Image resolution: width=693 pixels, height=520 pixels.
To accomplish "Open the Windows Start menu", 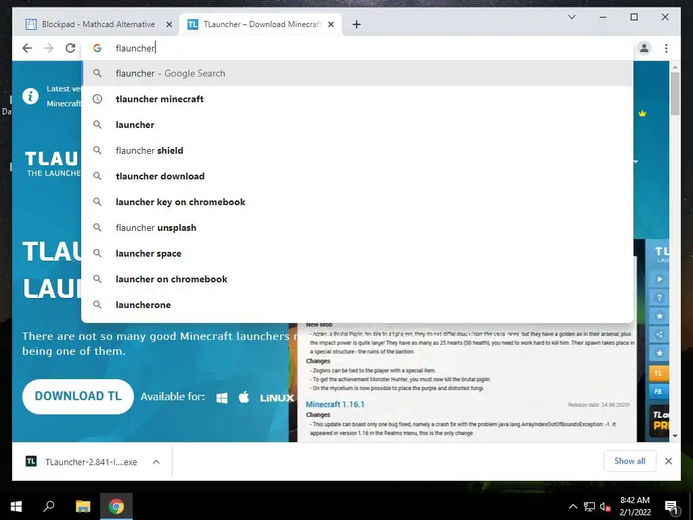I will coord(16,506).
